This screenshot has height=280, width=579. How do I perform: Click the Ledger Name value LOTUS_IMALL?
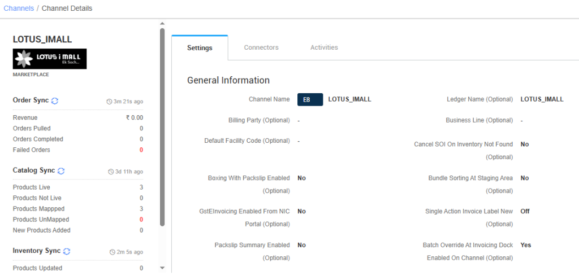[x=542, y=99]
